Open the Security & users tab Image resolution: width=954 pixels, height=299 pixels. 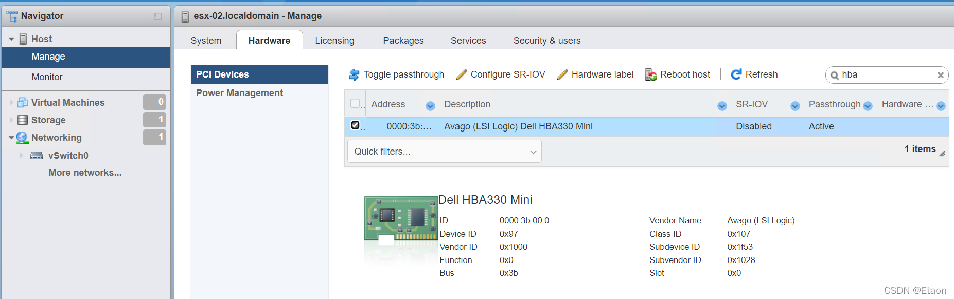(547, 41)
